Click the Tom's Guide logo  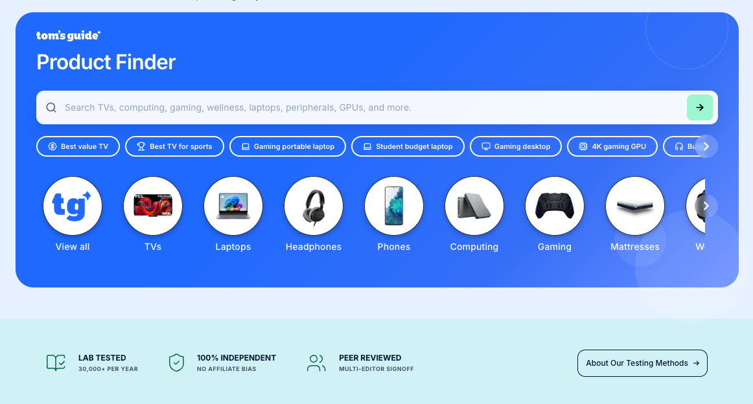point(68,36)
